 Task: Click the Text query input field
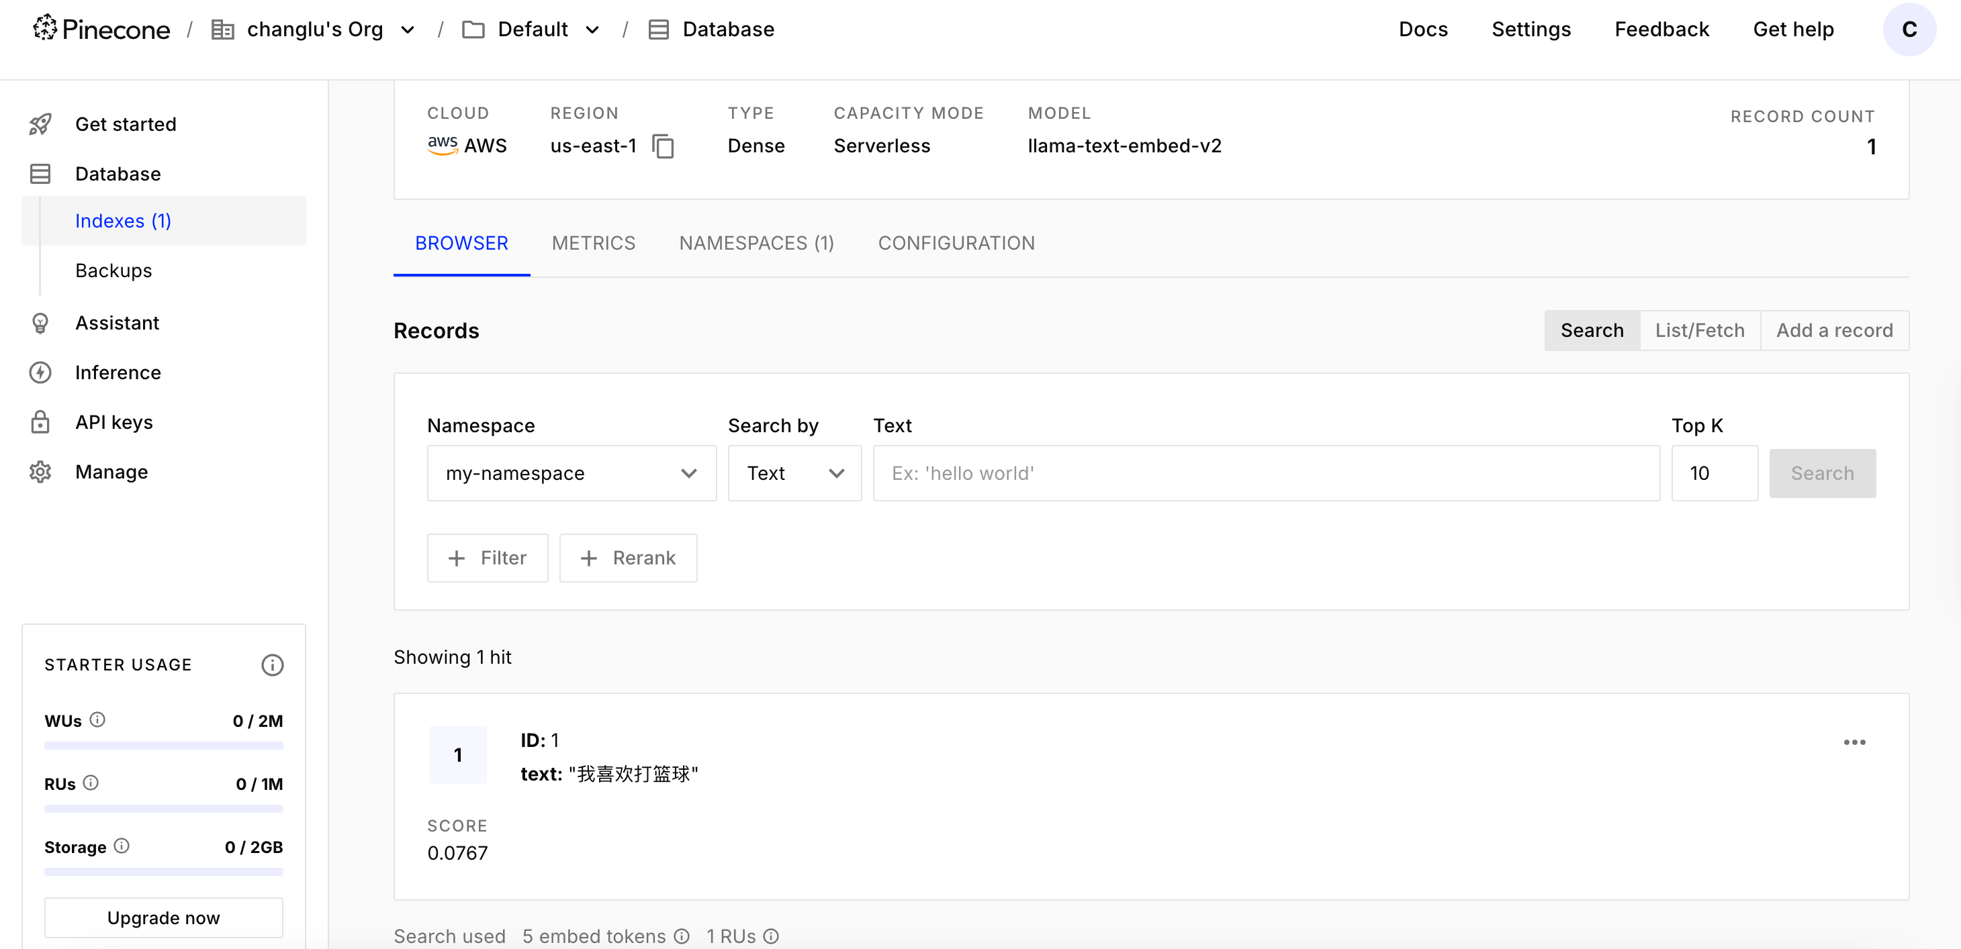[1266, 473]
